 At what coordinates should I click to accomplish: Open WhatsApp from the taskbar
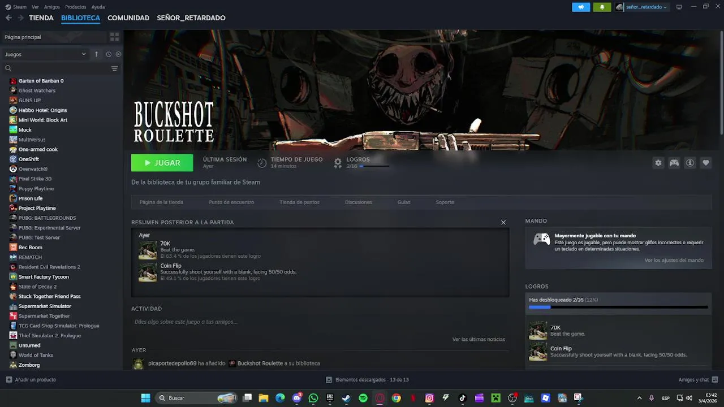(313, 398)
